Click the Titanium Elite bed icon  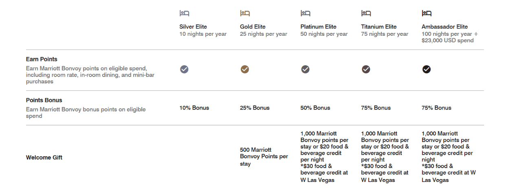point(366,13)
